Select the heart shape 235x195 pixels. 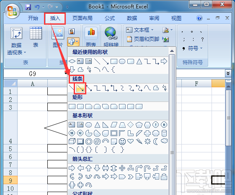pyautogui.click(x=130, y=141)
